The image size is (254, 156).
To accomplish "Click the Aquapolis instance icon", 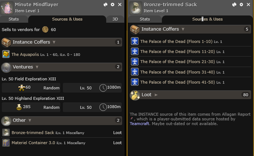I will coord(6,54).
